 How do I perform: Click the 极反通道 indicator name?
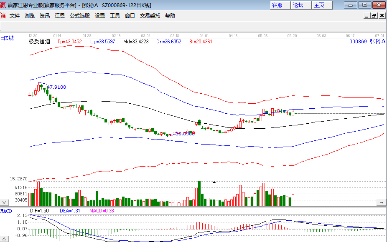click(x=39, y=42)
